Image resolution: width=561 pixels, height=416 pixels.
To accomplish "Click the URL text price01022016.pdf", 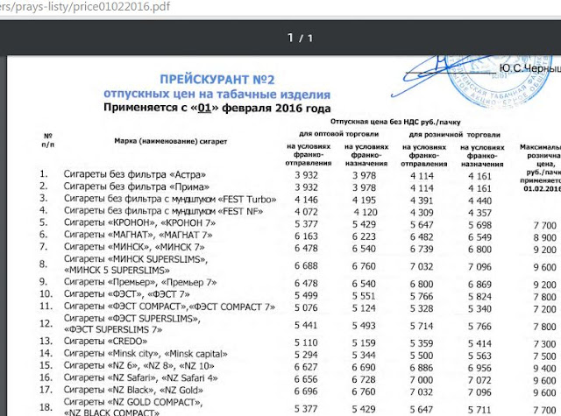I will tap(122, 6).
